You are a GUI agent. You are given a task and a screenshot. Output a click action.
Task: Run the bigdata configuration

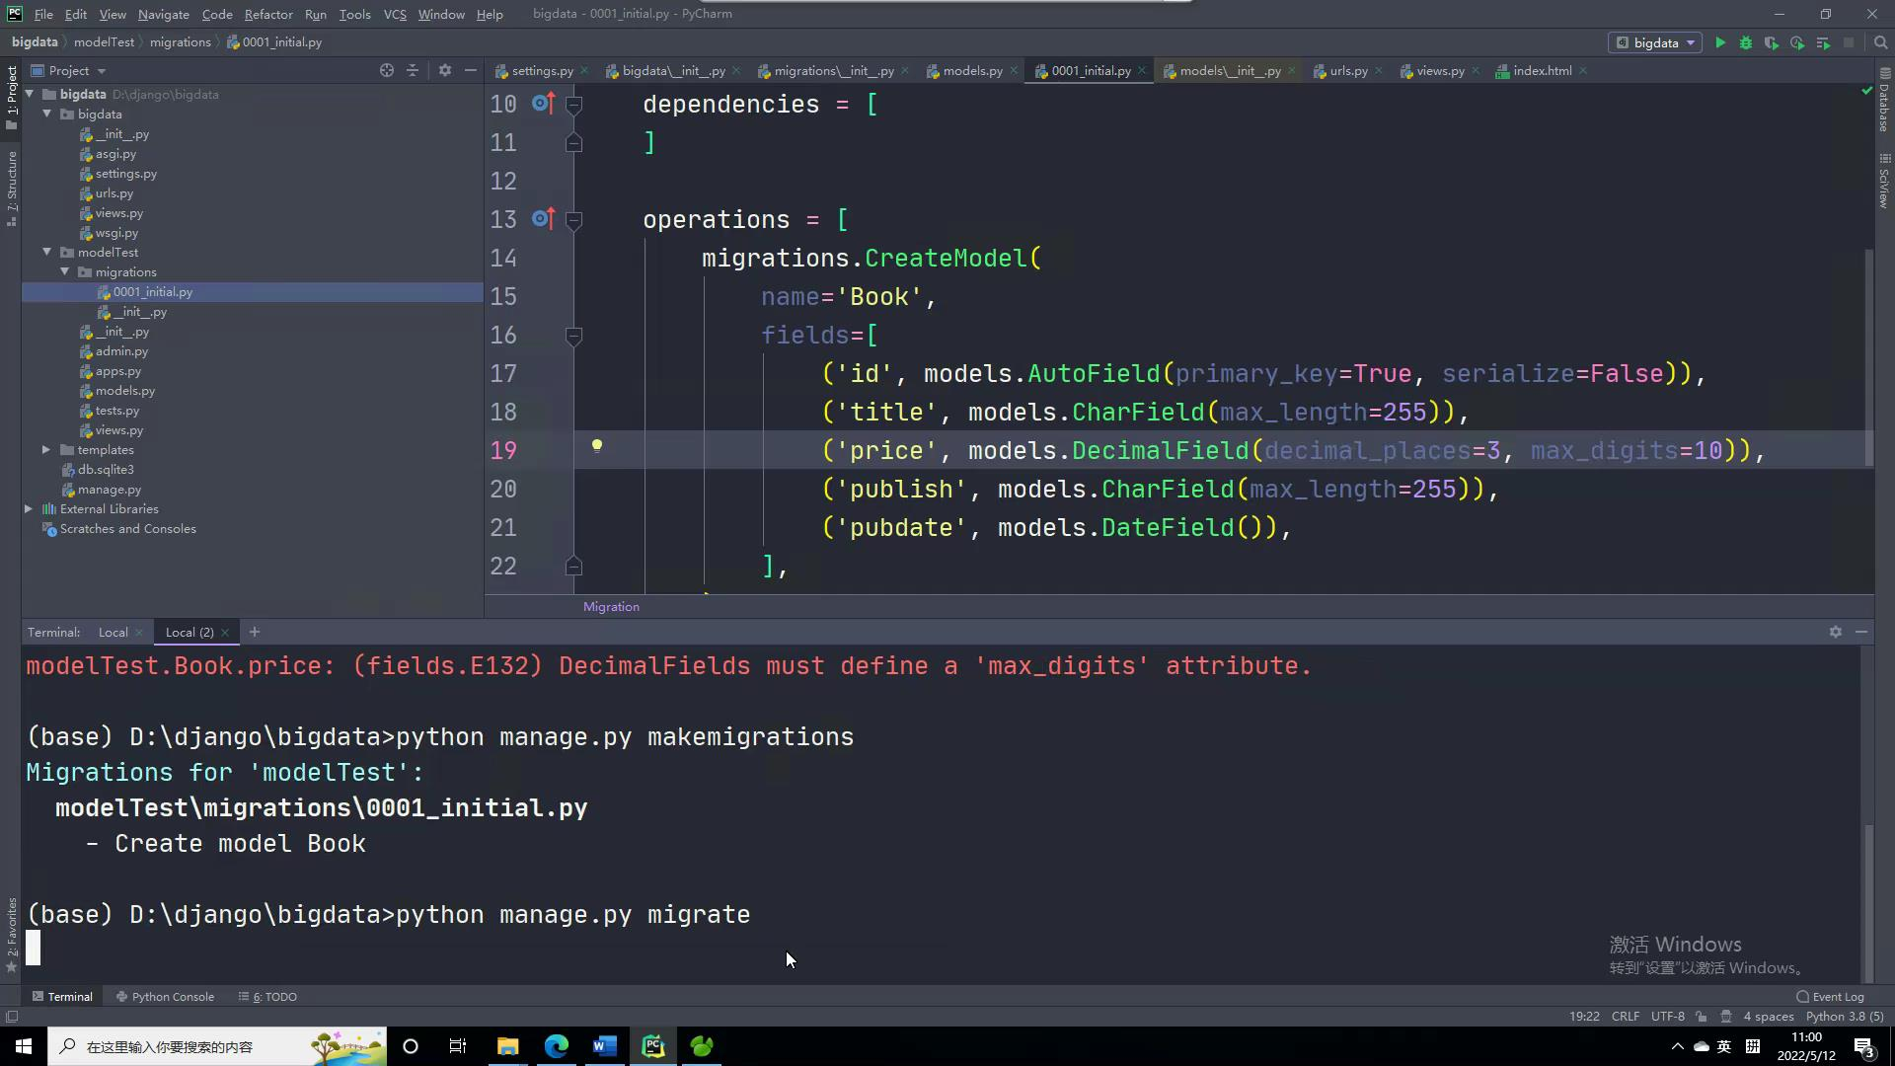1720,42
